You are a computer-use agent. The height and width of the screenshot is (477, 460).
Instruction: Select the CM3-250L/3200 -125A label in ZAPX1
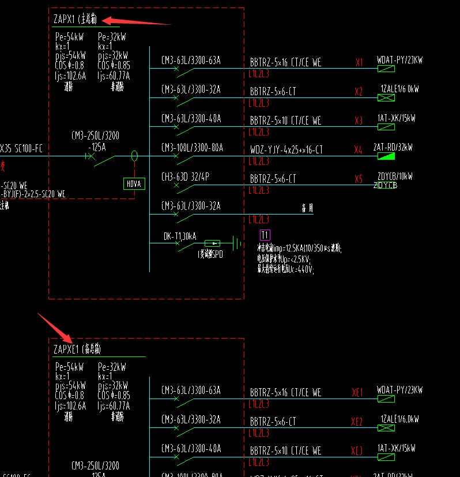[96, 141]
